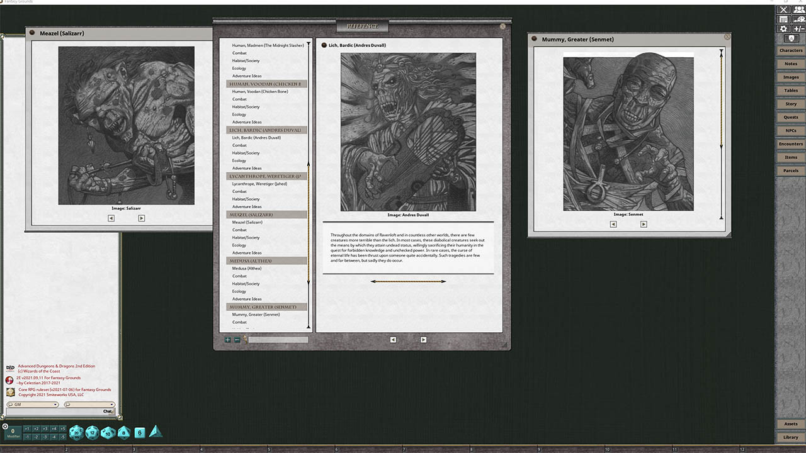This screenshot has width=806, height=453.
Task: Open the calendar icon in the sidebar
Action: point(783,20)
